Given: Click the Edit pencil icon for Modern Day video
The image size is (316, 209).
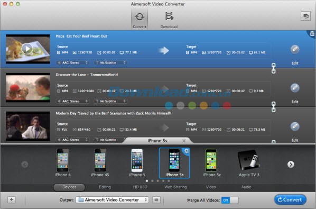Looking at the screenshot, I should click(295, 126).
